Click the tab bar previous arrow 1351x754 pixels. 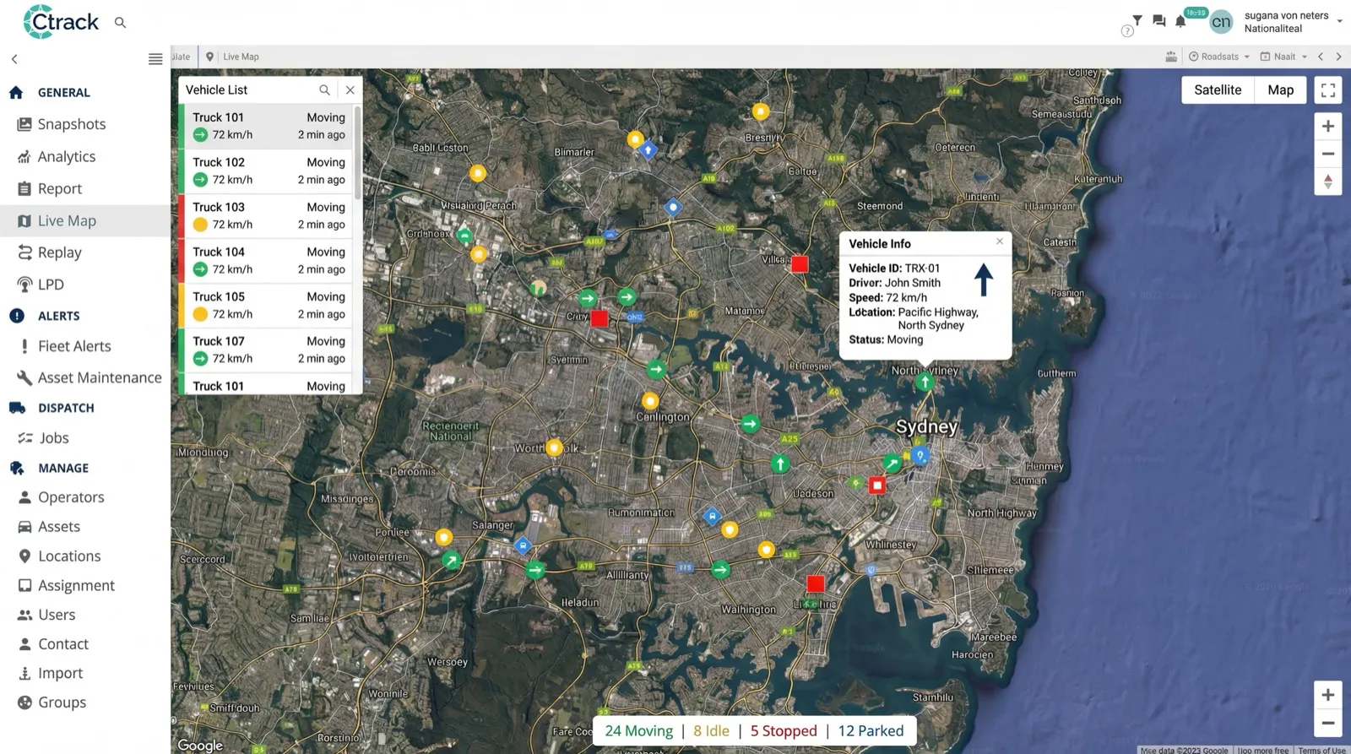(x=1321, y=57)
